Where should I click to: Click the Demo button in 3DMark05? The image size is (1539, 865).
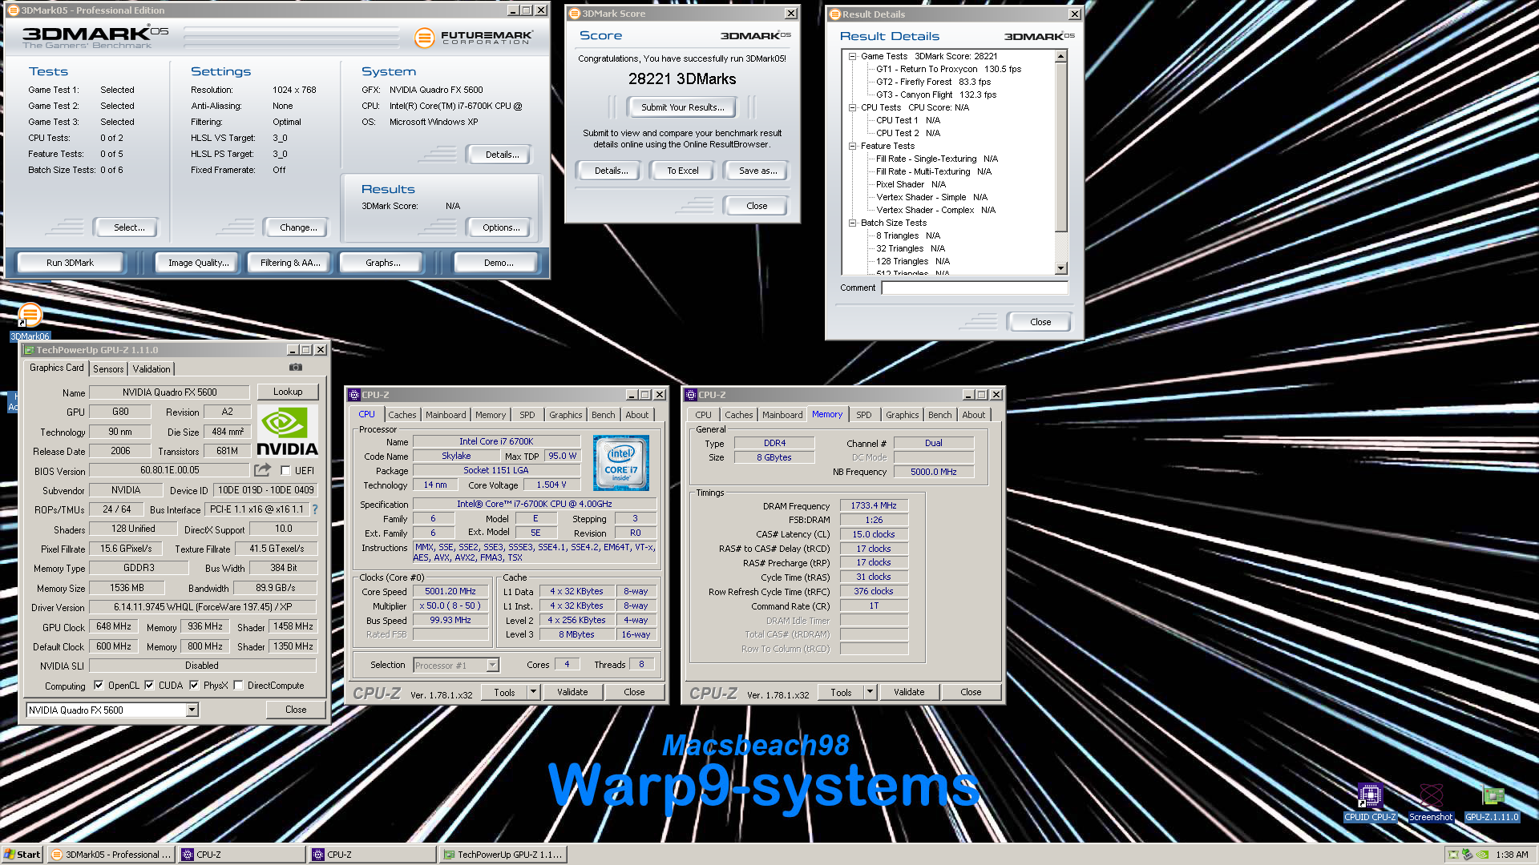tap(499, 263)
